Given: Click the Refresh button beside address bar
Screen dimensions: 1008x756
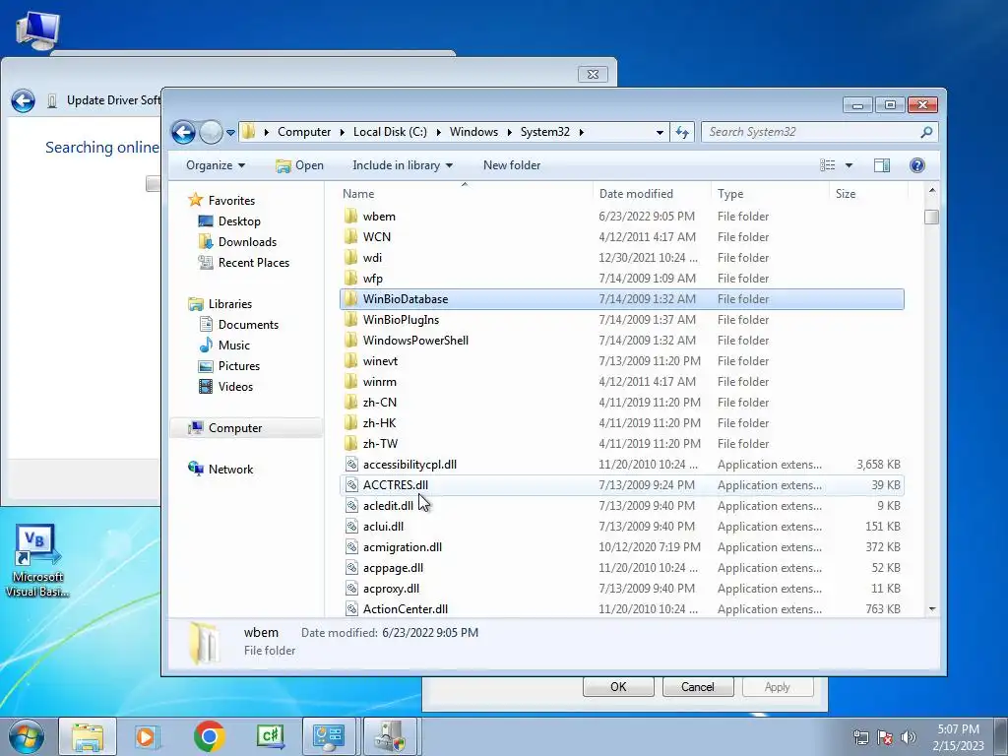Looking at the screenshot, I should tap(682, 133).
